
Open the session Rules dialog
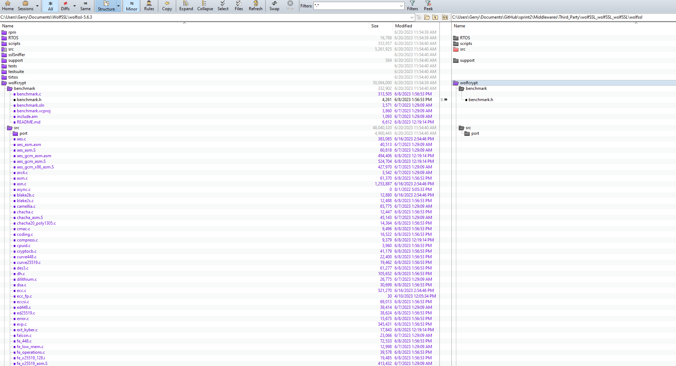point(149,6)
